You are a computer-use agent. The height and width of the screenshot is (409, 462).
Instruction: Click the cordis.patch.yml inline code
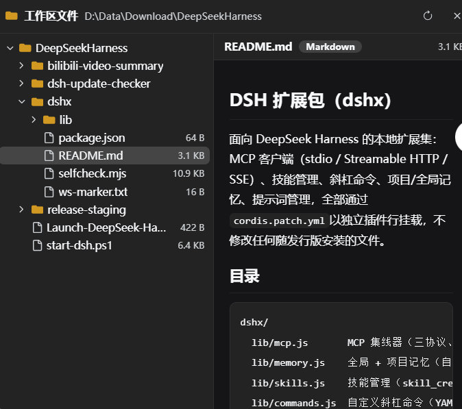click(279, 221)
